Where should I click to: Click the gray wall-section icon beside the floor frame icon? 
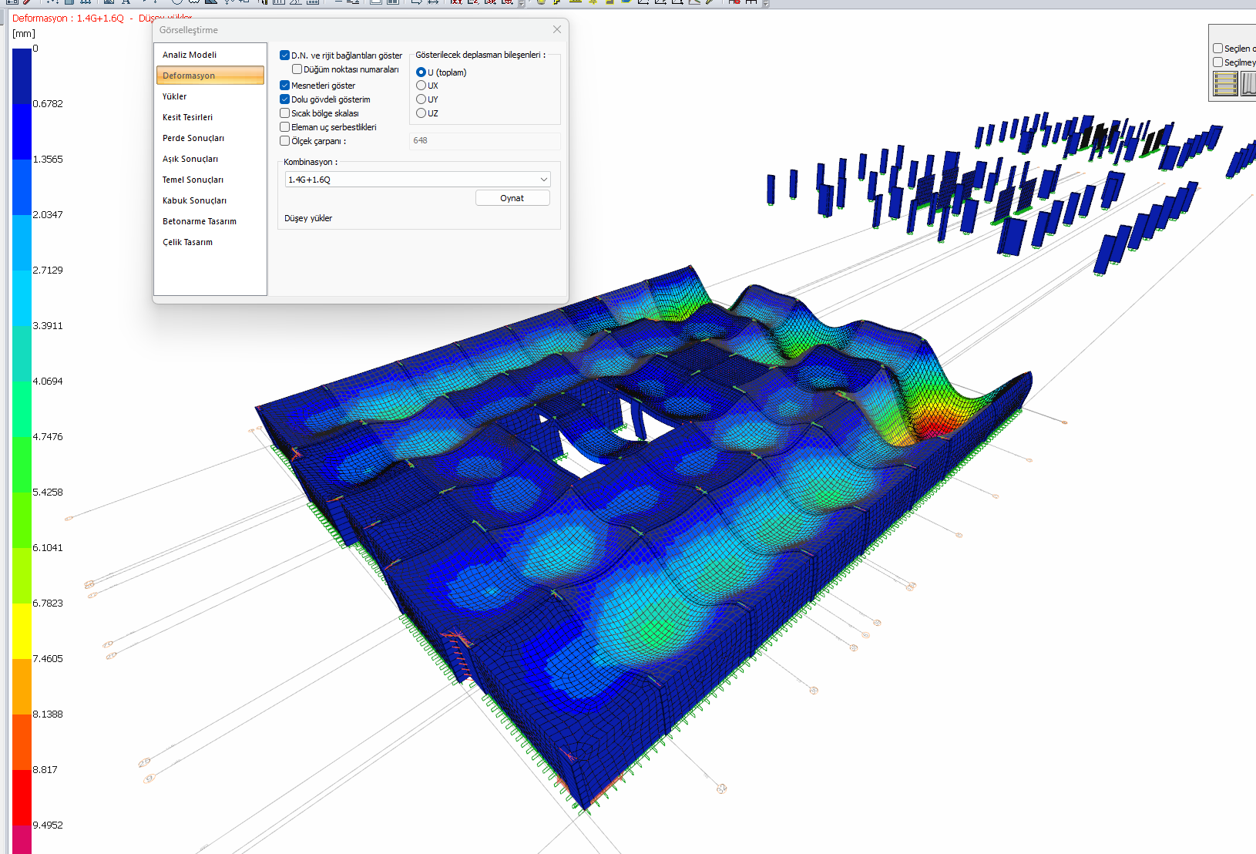[1248, 83]
